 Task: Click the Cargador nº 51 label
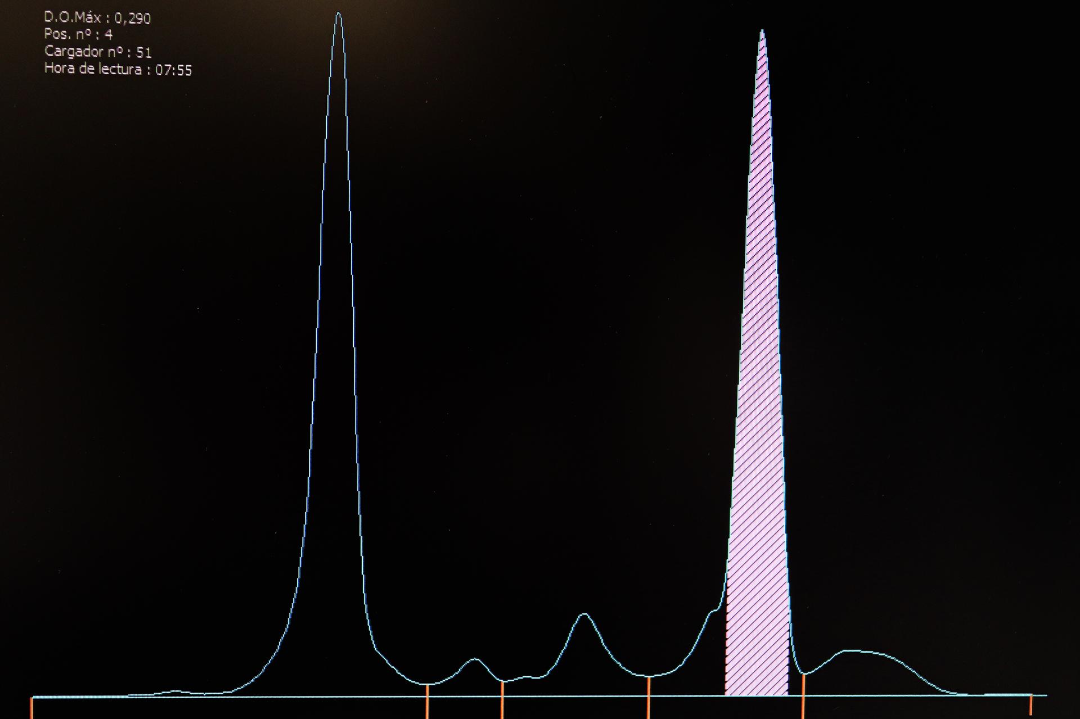pyautogui.click(x=98, y=52)
